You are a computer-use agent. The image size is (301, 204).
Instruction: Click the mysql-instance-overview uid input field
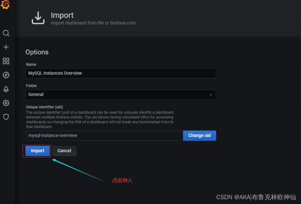coord(104,136)
